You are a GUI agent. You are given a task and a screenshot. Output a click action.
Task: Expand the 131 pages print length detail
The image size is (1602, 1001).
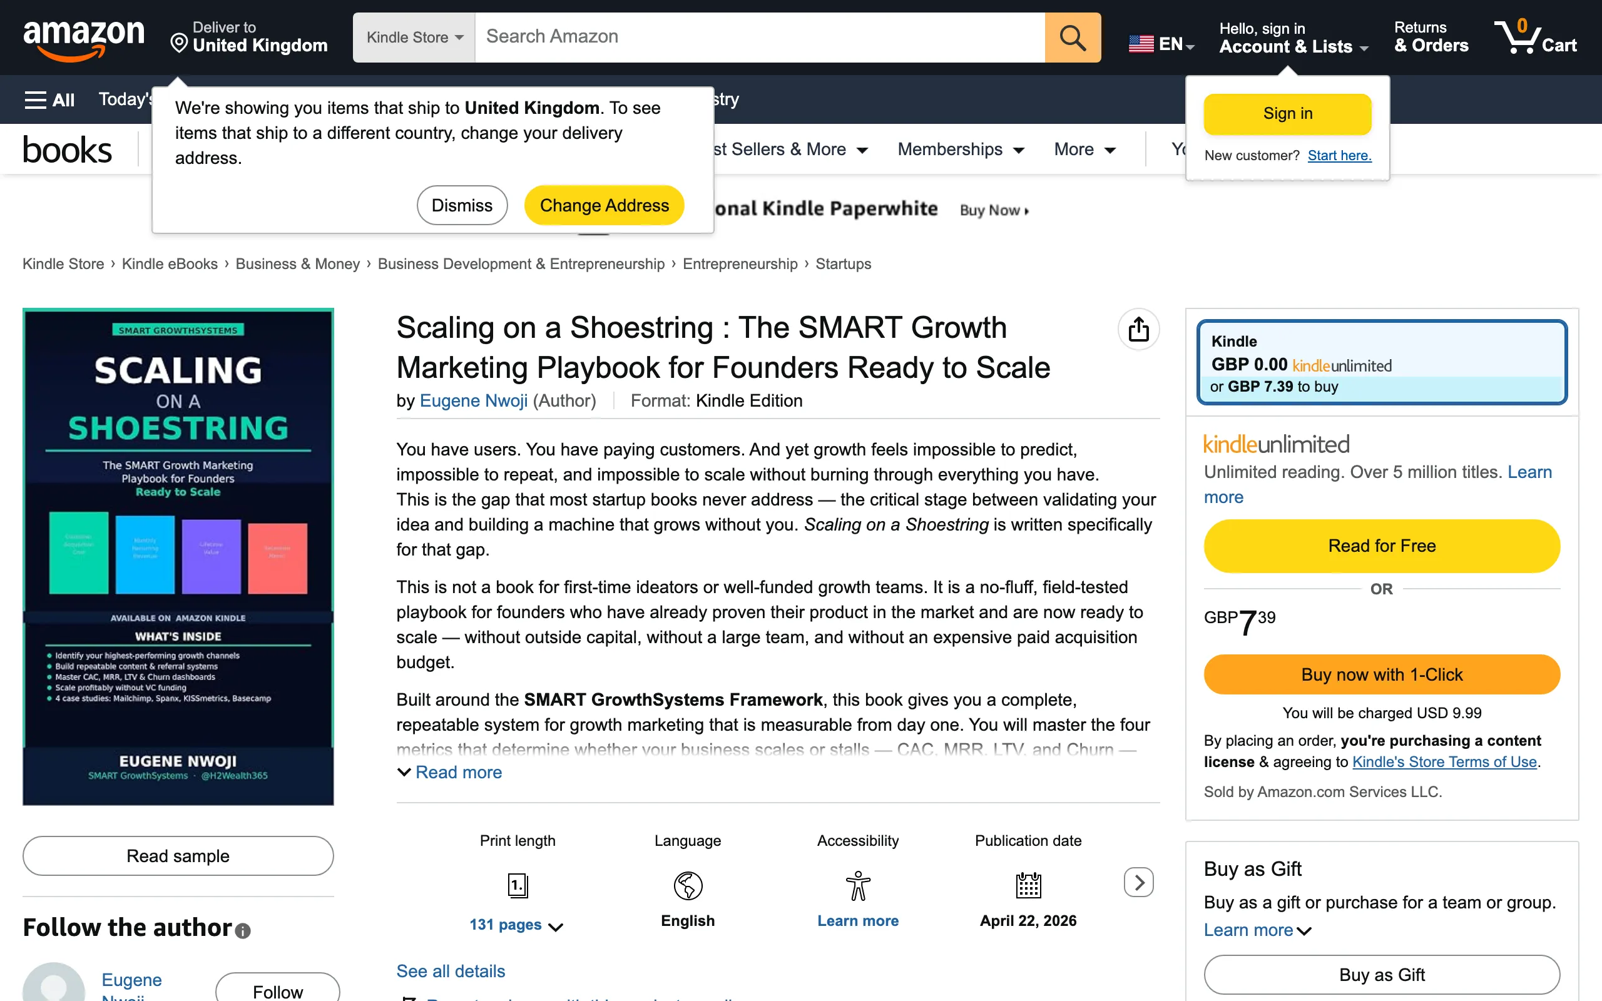pos(516,925)
